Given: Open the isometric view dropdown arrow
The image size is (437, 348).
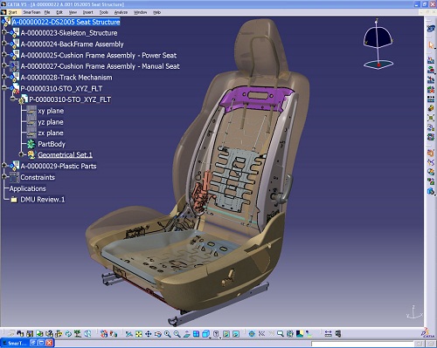Looking at the screenshot, I should click(x=210, y=338).
